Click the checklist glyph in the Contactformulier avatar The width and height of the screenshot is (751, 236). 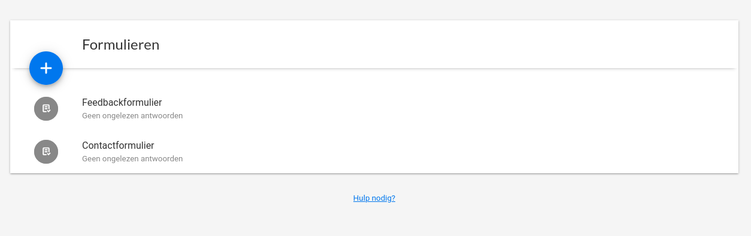point(46,152)
